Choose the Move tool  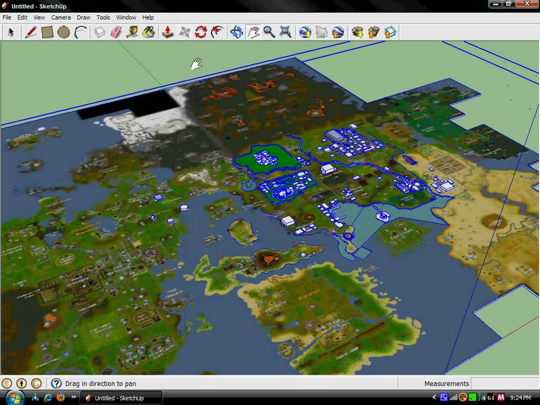(184, 33)
